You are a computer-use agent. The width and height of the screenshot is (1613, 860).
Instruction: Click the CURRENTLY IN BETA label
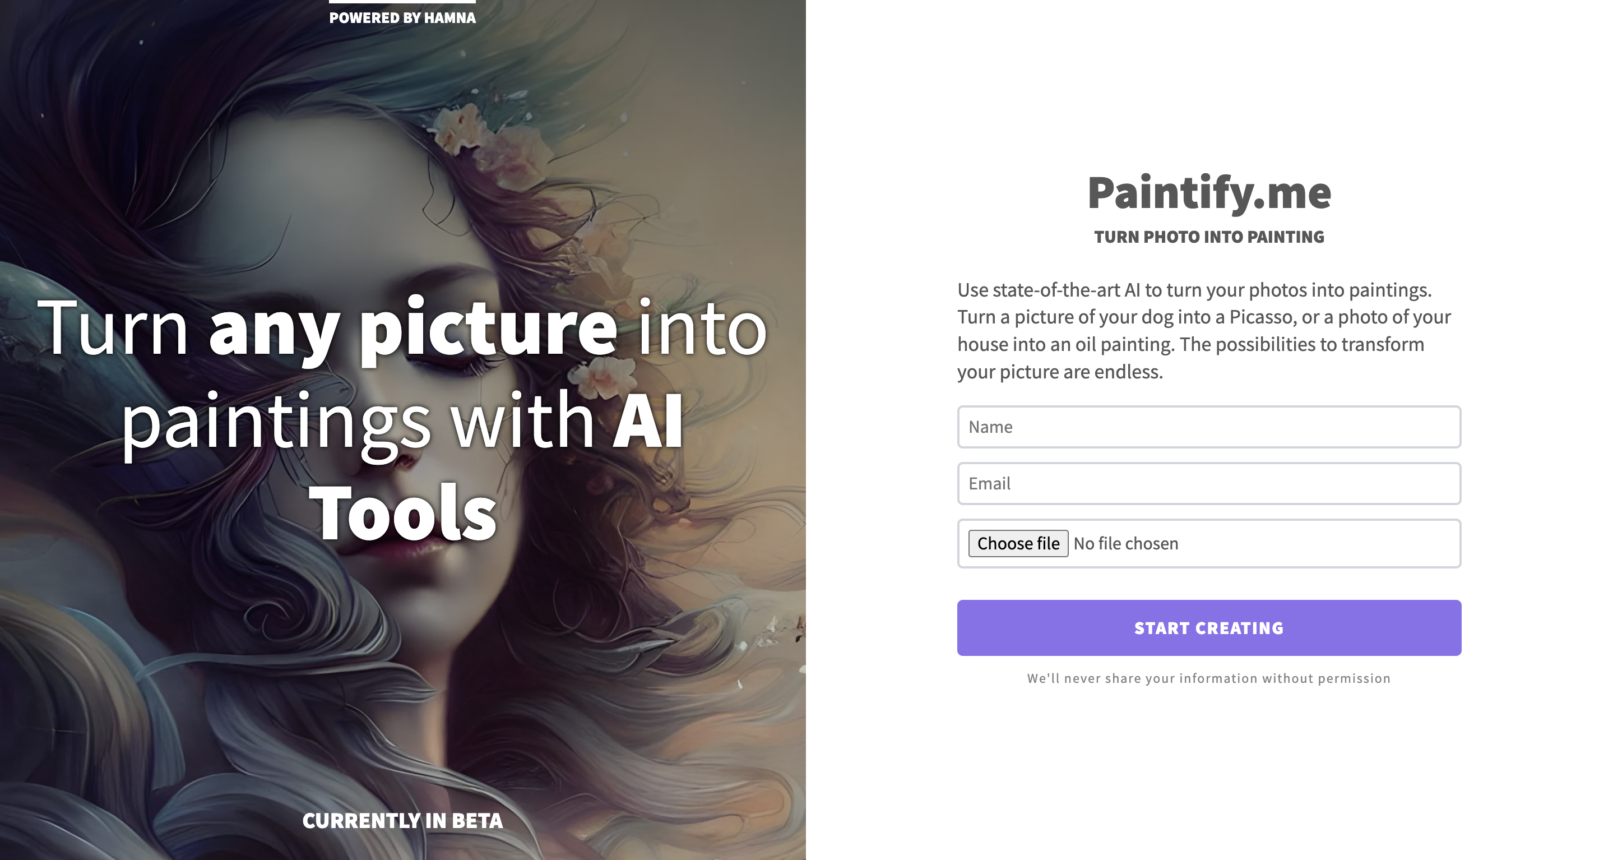402,821
